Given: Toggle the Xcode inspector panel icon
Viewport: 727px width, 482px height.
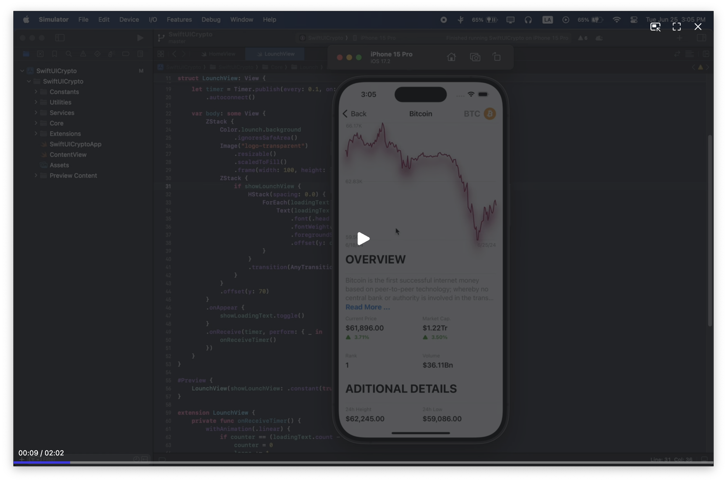Looking at the screenshot, I should click(x=702, y=38).
